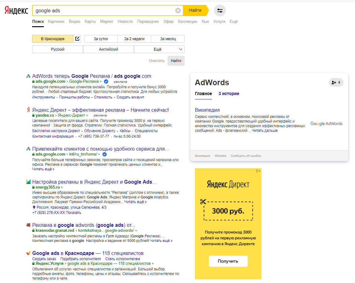Viewport: 355px width, 283px height.
Task: Open the Маркет tab
Action: coord(107,22)
